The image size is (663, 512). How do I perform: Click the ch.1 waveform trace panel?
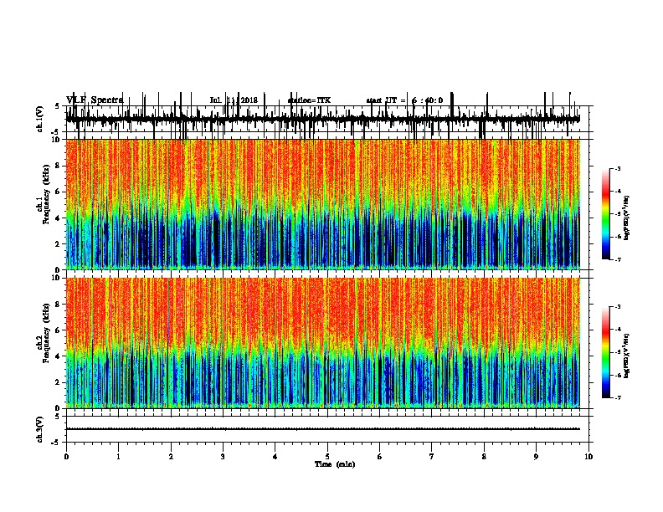click(x=326, y=119)
